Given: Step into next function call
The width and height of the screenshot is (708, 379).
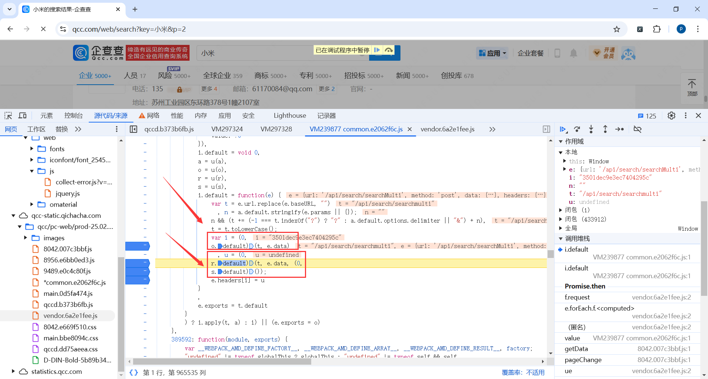Looking at the screenshot, I should coord(591,129).
